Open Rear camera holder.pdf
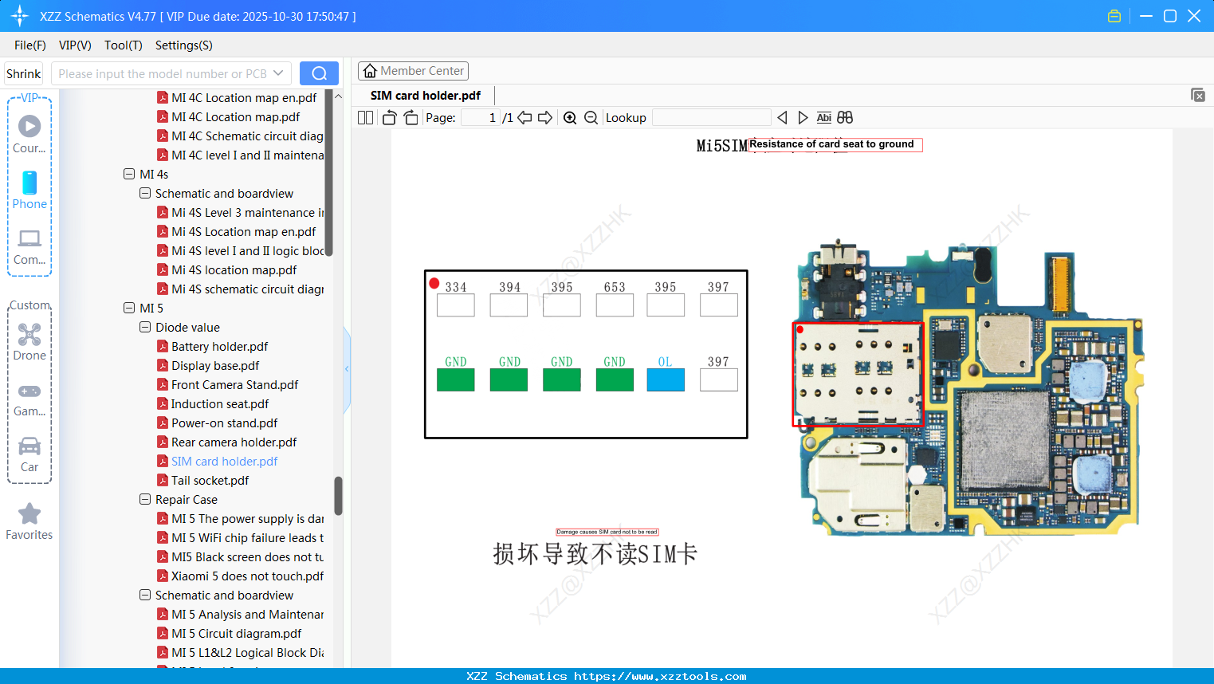Screen dimensions: 1214x684 coord(234,442)
